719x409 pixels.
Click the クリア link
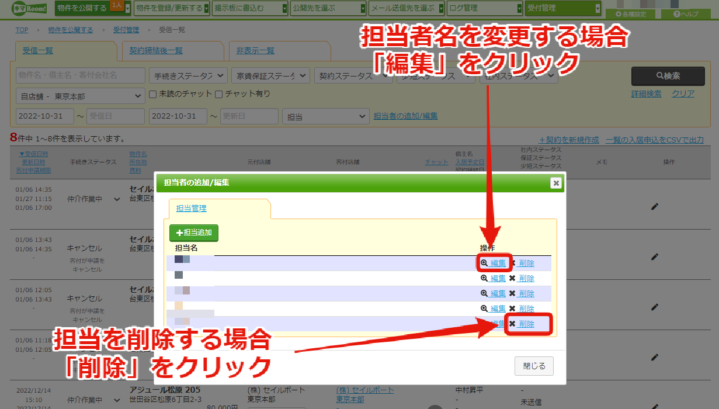point(683,94)
